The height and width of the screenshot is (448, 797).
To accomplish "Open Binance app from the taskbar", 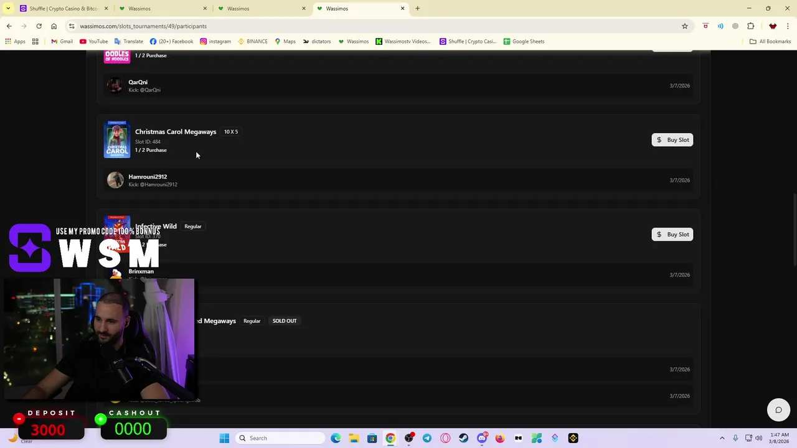I will click(573, 438).
